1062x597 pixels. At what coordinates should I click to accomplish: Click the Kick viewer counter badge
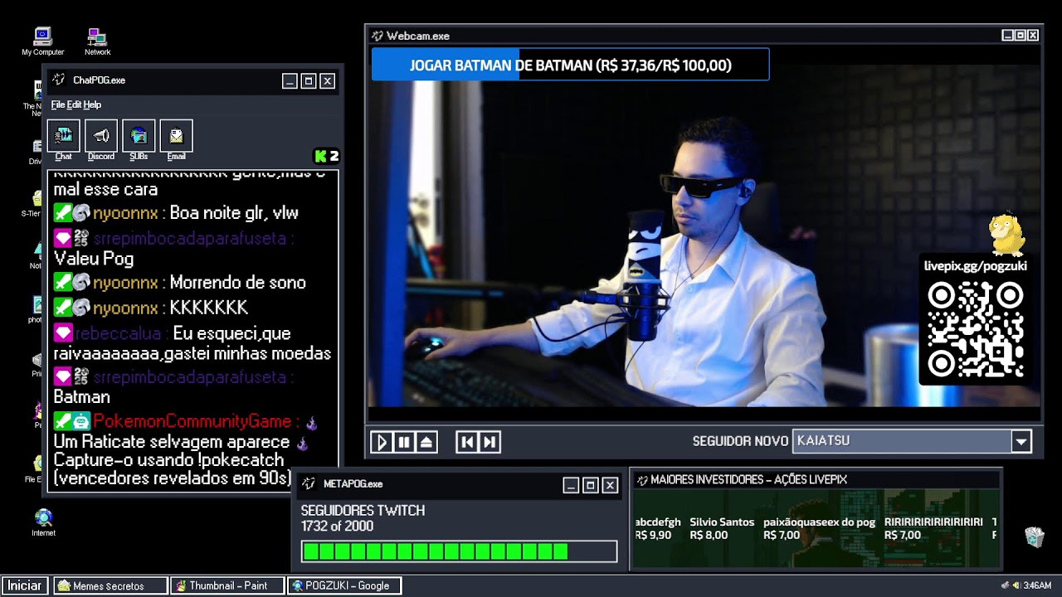click(x=327, y=156)
